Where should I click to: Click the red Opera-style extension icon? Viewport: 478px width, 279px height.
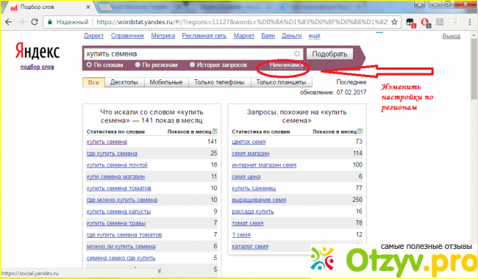coord(425,22)
